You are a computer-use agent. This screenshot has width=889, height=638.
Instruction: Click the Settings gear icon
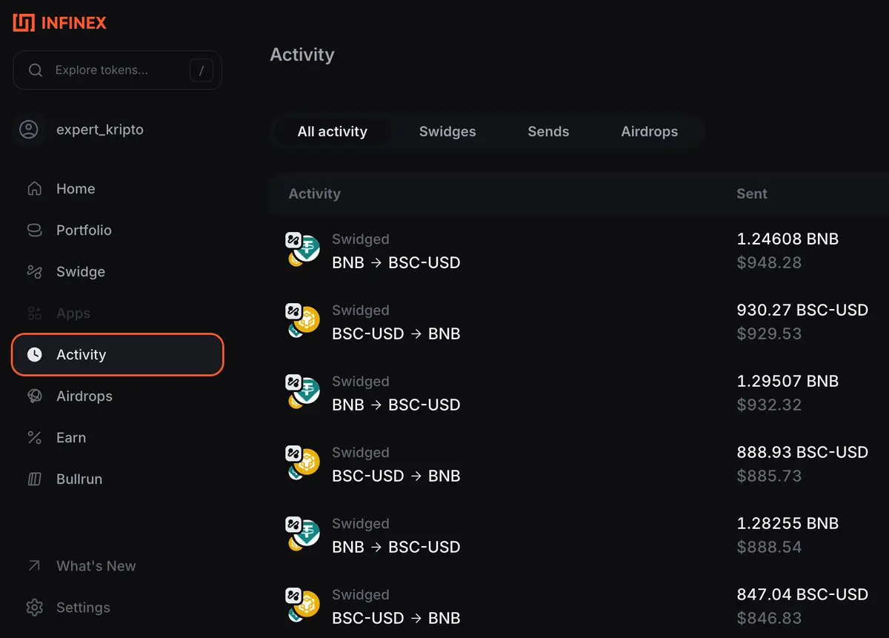34,608
